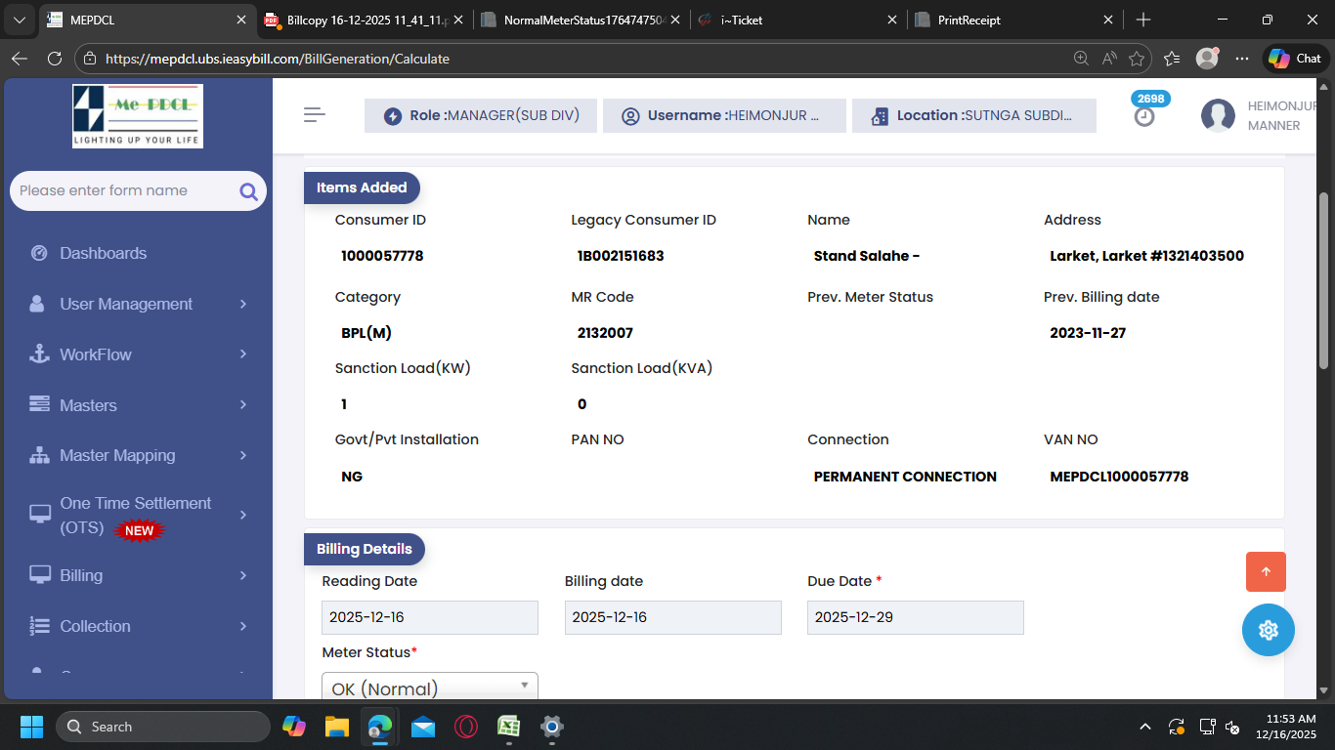Click the Role icon in the header
Viewport: 1335px width, 750px height.
click(393, 116)
